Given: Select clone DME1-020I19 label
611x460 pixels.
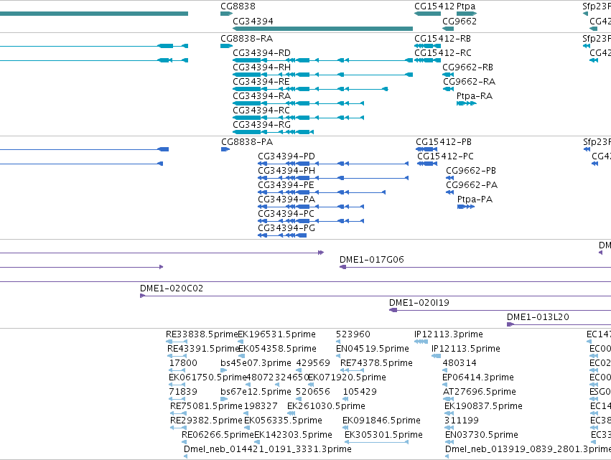Looking at the screenshot, I should pos(419,303).
